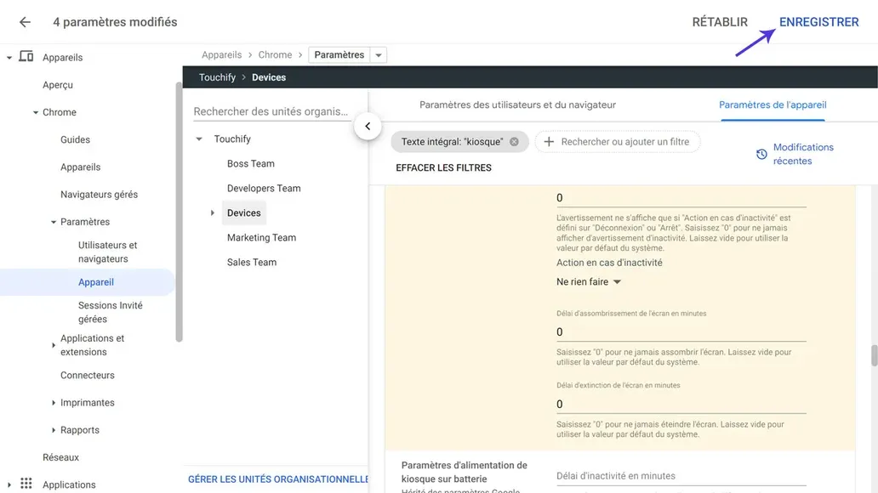
Task: Remove the "kiosque" filter using its X icon
Action: point(514,141)
